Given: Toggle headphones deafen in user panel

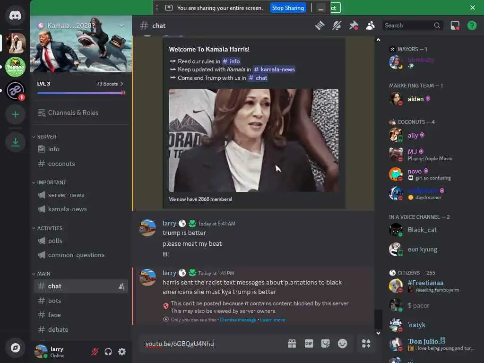Looking at the screenshot, I should point(108,352).
